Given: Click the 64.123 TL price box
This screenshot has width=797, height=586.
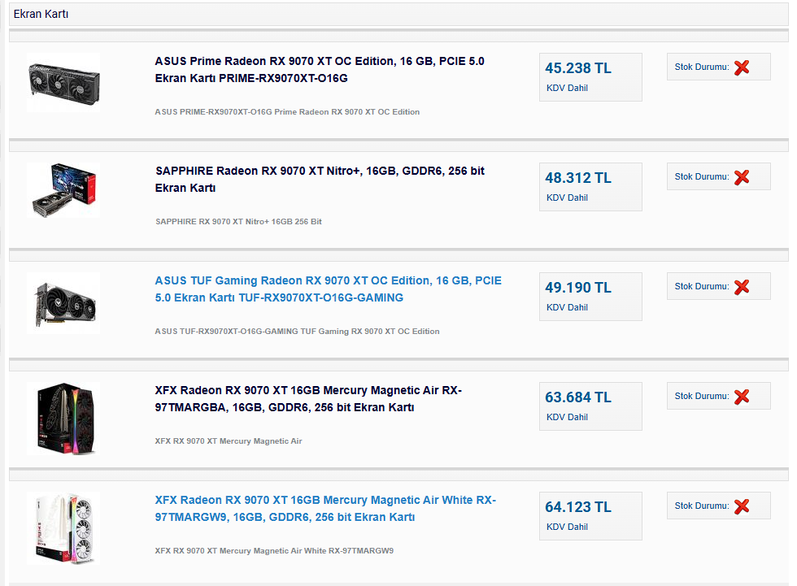Looking at the screenshot, I should point(590,516).
